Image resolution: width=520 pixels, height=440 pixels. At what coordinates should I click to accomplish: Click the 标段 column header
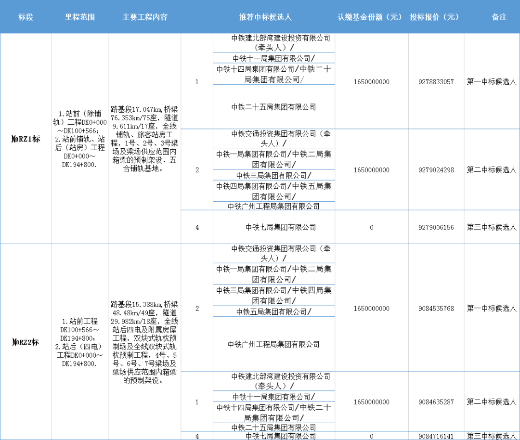[26, 17]
